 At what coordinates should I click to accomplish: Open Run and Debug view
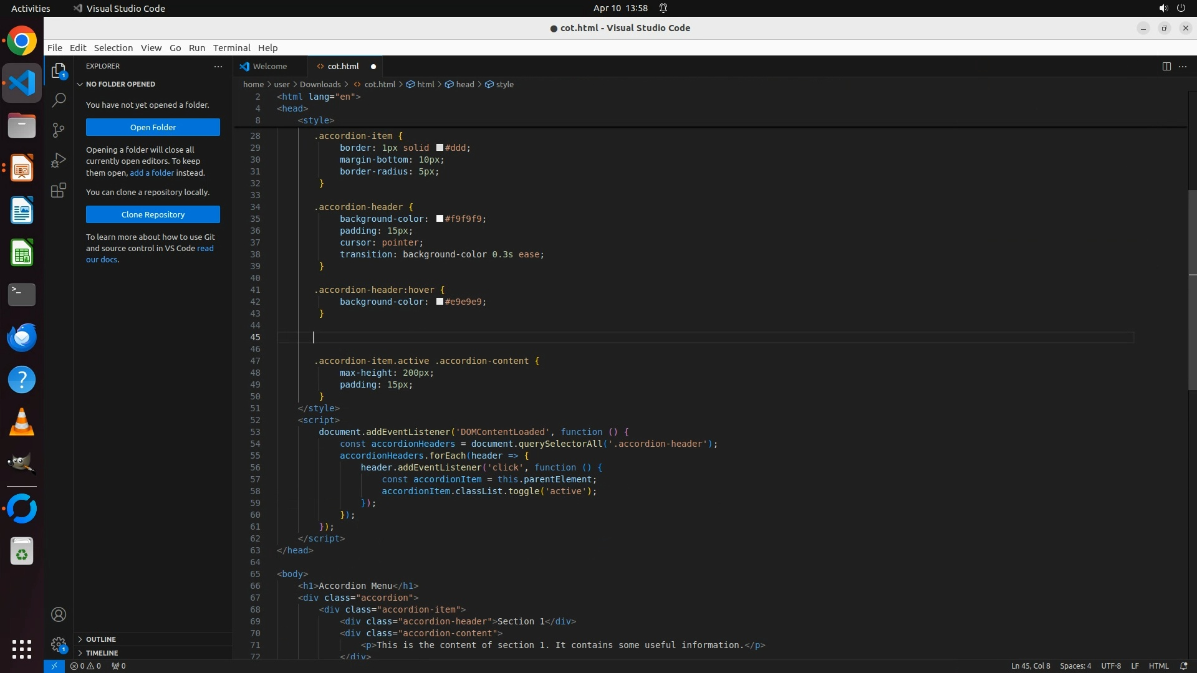[59, 160]
